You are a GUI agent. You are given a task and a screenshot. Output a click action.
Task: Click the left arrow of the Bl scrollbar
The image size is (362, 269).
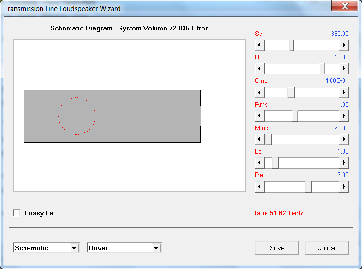click(x=260, y=69)
